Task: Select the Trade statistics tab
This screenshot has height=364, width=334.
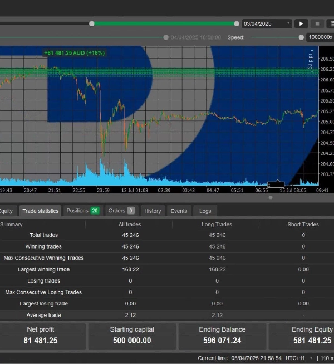Action: [40, 211]
